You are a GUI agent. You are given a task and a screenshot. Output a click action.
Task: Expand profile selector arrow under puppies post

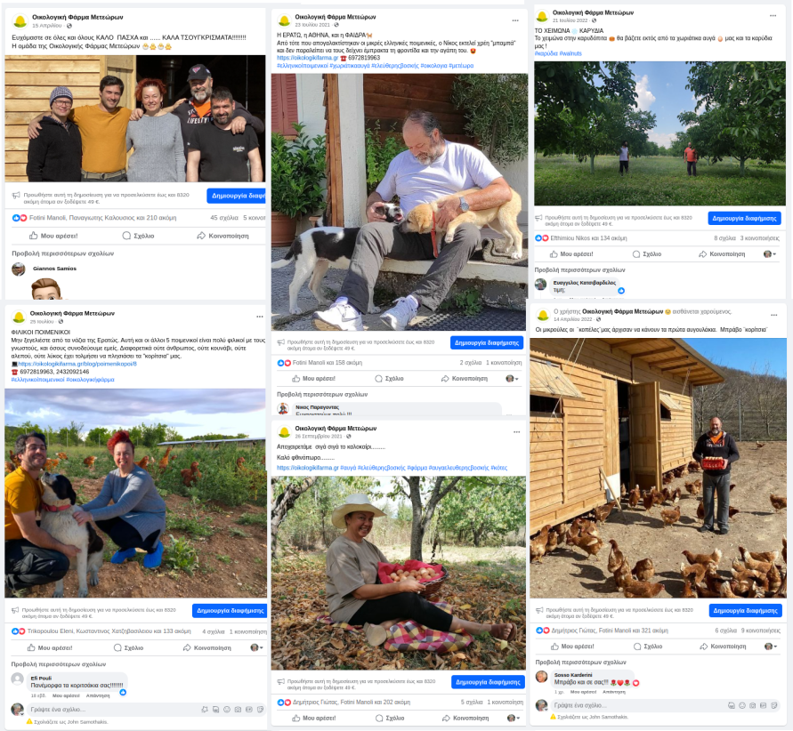513,378
